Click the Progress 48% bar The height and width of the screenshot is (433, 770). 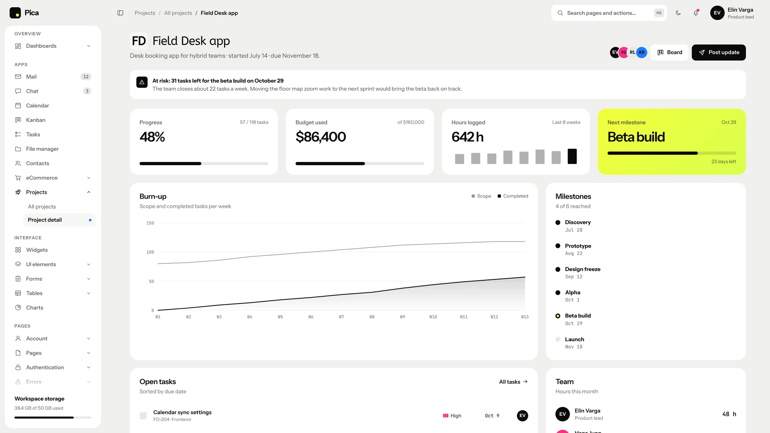click(x=204, y=164)
